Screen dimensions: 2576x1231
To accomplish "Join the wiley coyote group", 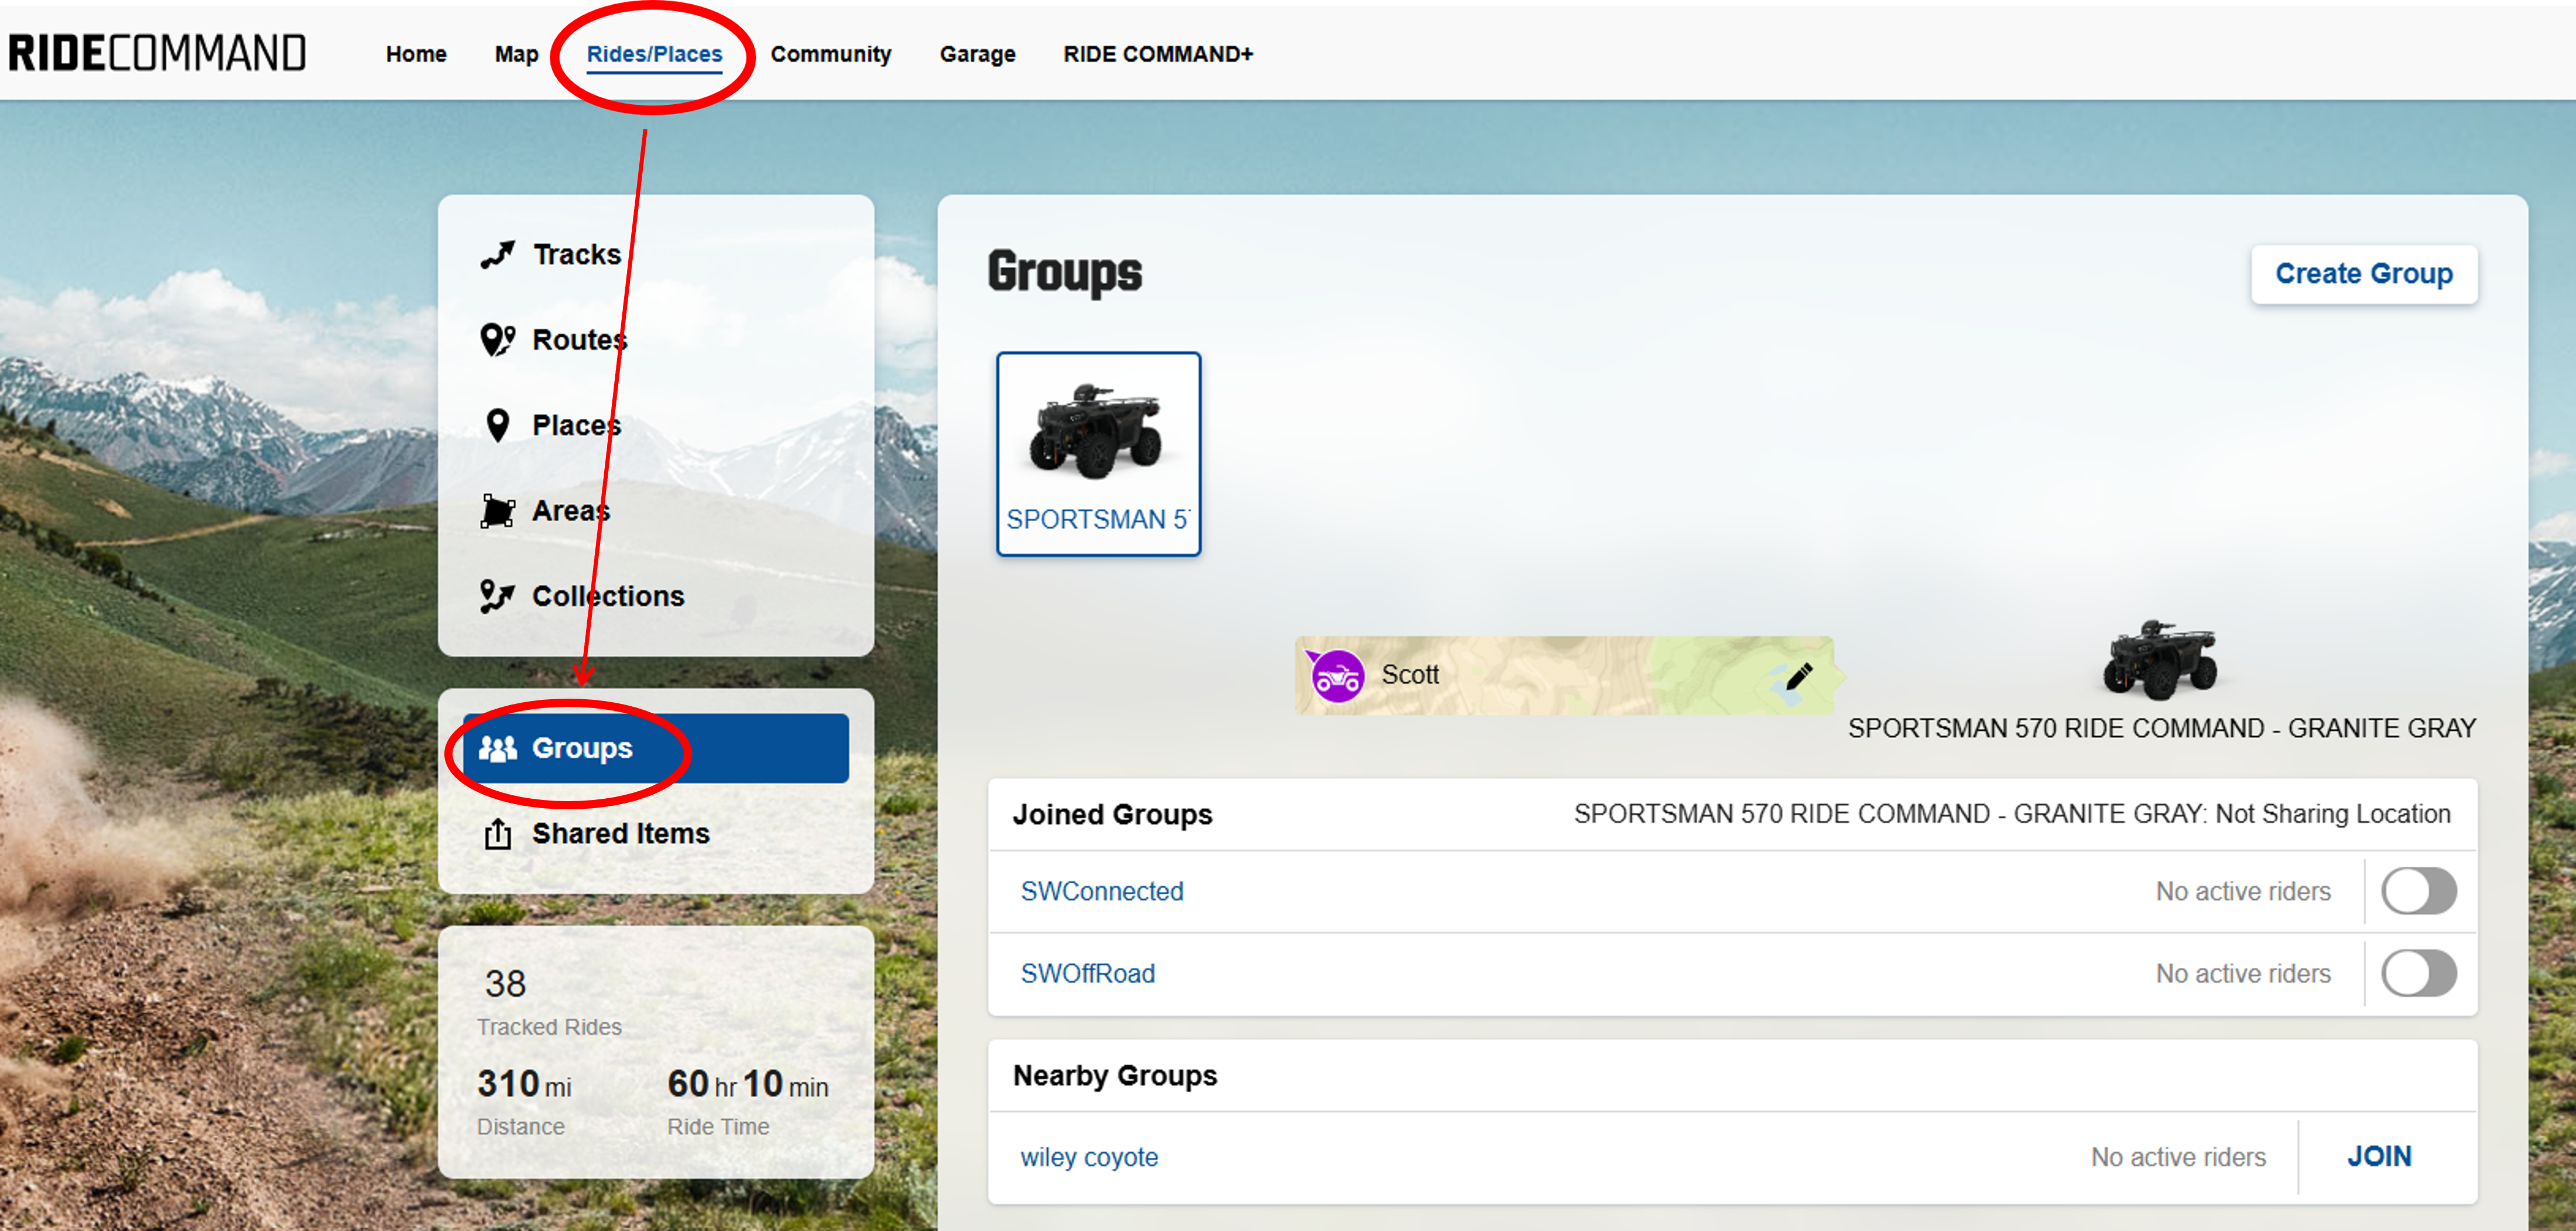I will 2379,1157.
